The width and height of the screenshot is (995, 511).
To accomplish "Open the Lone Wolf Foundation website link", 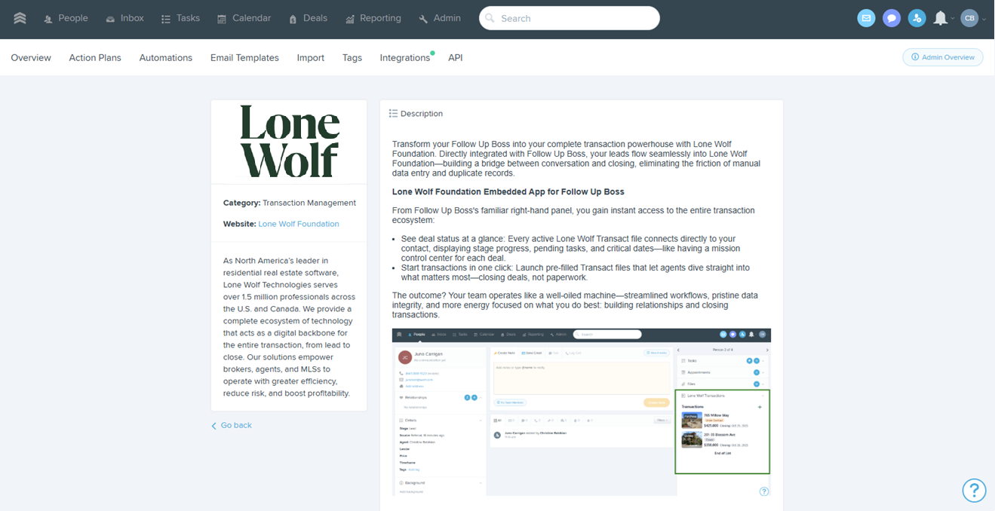I will coord(299,224).
